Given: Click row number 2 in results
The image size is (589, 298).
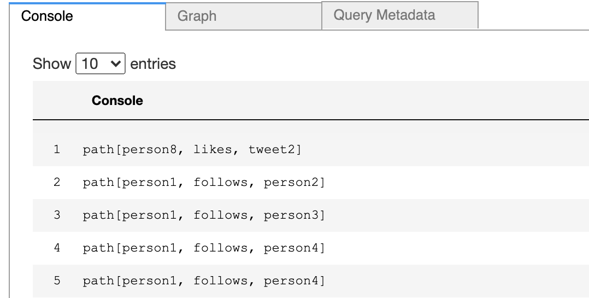Looking at the screenshot, I should pos(57,182).
